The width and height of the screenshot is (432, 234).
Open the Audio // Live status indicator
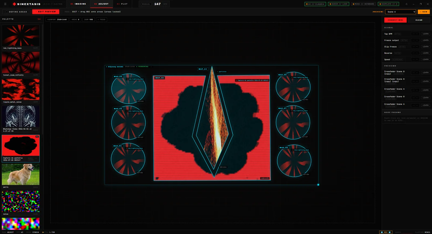tap(339, 4)
